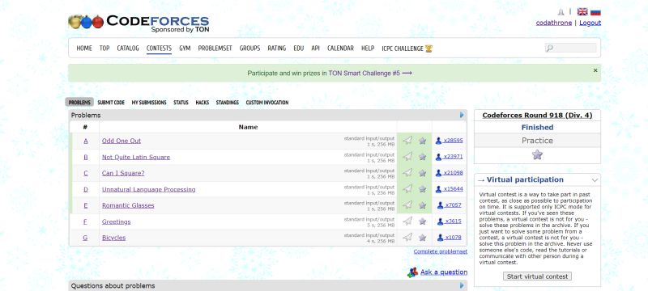Click the submit icon for problem G Bicycles

click(x=407, y=237)
